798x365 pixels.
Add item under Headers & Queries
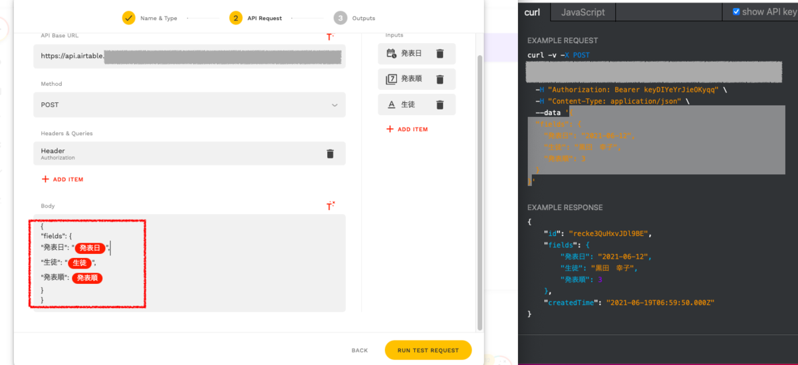63,180
